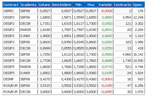Select DESIF2 SEP08 opening value 1,5871
This screenshot has height=96, width=147.
tap(66, 17)
